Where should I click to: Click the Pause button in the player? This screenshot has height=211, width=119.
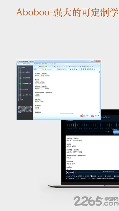72,172
